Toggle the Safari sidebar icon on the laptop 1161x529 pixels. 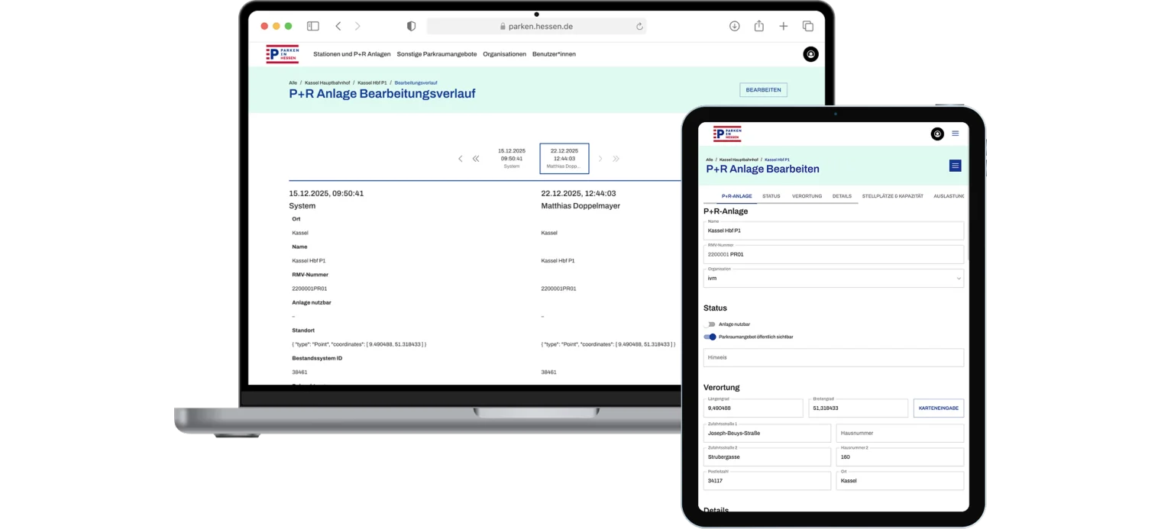click(313, 26)
